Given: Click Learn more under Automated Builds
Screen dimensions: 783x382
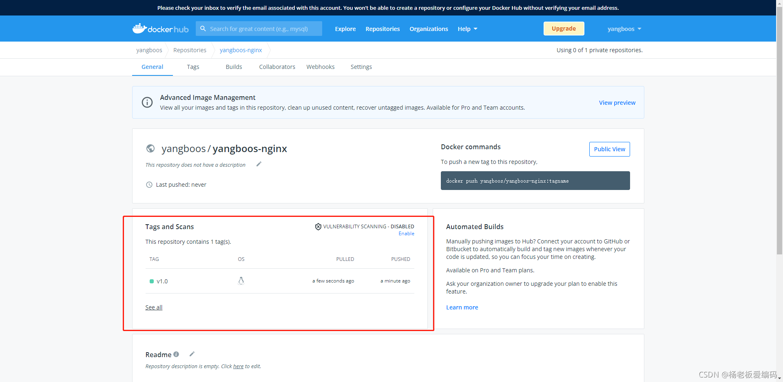Looking at the screenshot, I should [x=462, y=307].
